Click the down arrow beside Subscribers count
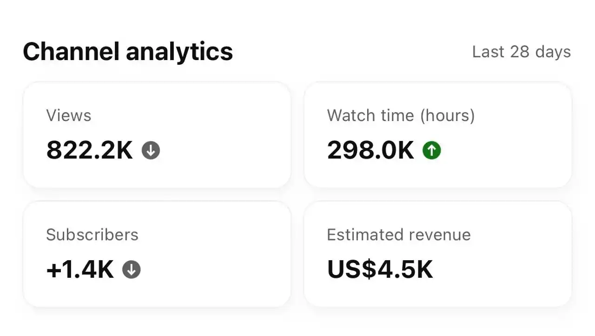This screenshot has height=336, width=595. tap(132, 269)
